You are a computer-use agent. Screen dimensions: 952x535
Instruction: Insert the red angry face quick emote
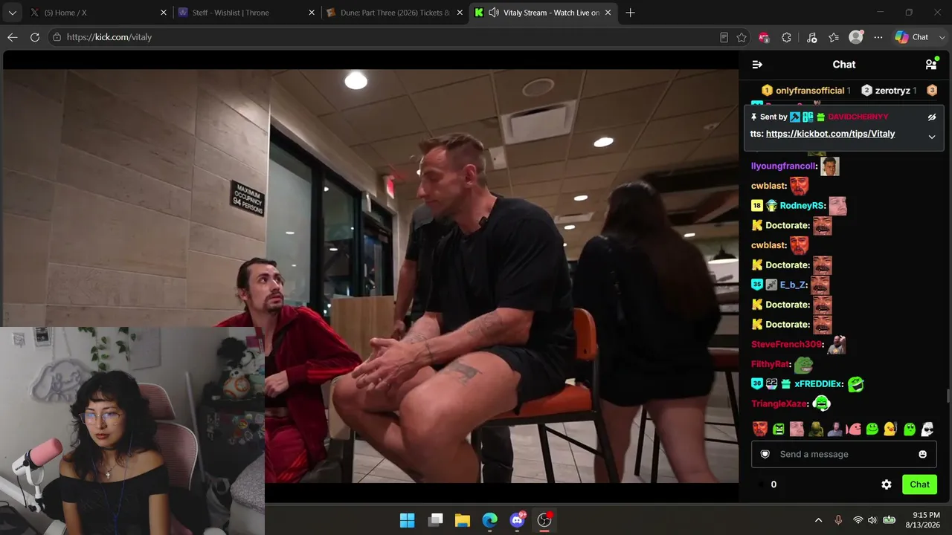(759, 429)
